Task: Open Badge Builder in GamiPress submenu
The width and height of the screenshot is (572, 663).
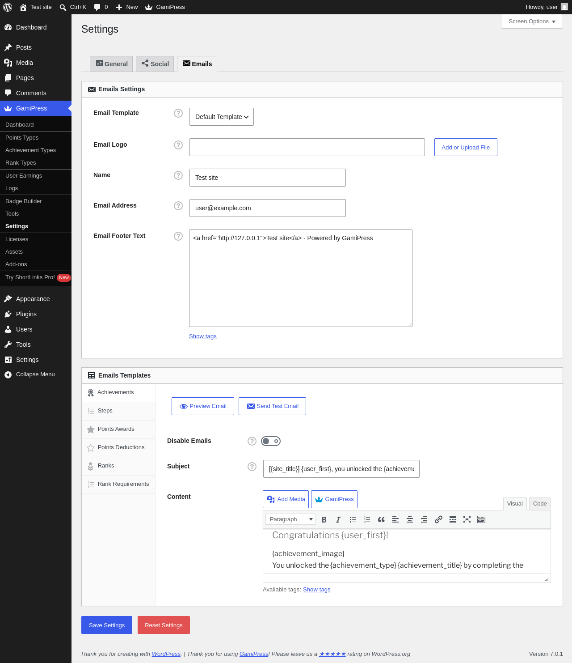Action: coord(36,201)
